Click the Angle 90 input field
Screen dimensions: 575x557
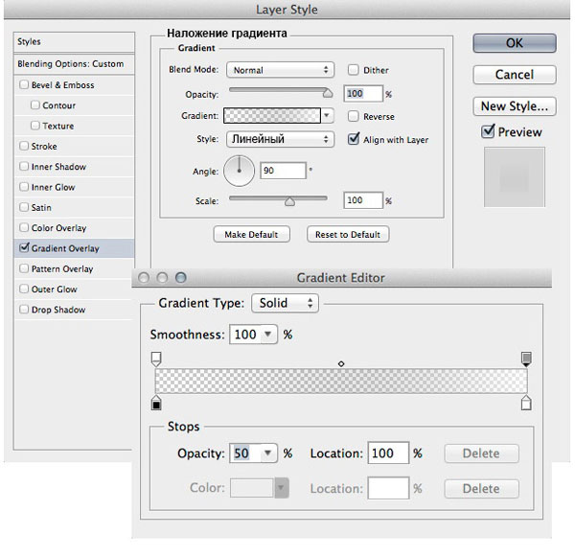(x=283, y=171)
